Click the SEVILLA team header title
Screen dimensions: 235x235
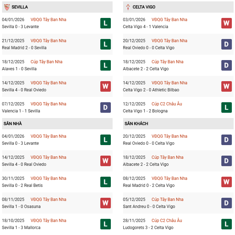(20, 7)
